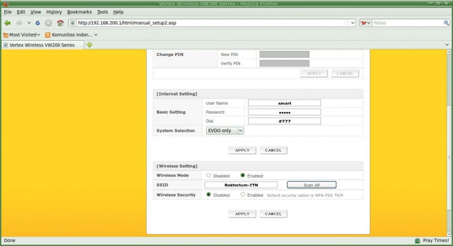
Task: Go to the Home page
Action: click(x=60, y=23)
